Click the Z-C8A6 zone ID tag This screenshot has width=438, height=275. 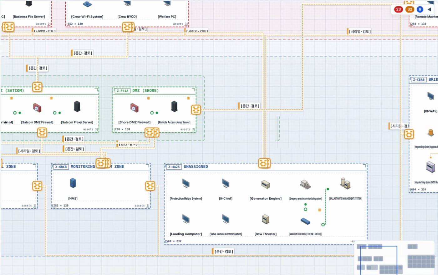click(419, 80)
